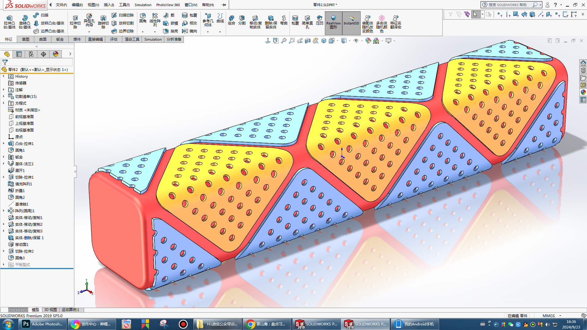Open Reference Geometry (参考几何体)
Screen dimensions: 587x330
(x=208, y=20)
